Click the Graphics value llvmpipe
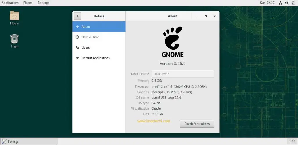298x145 pixels. [x=172, y=92]
